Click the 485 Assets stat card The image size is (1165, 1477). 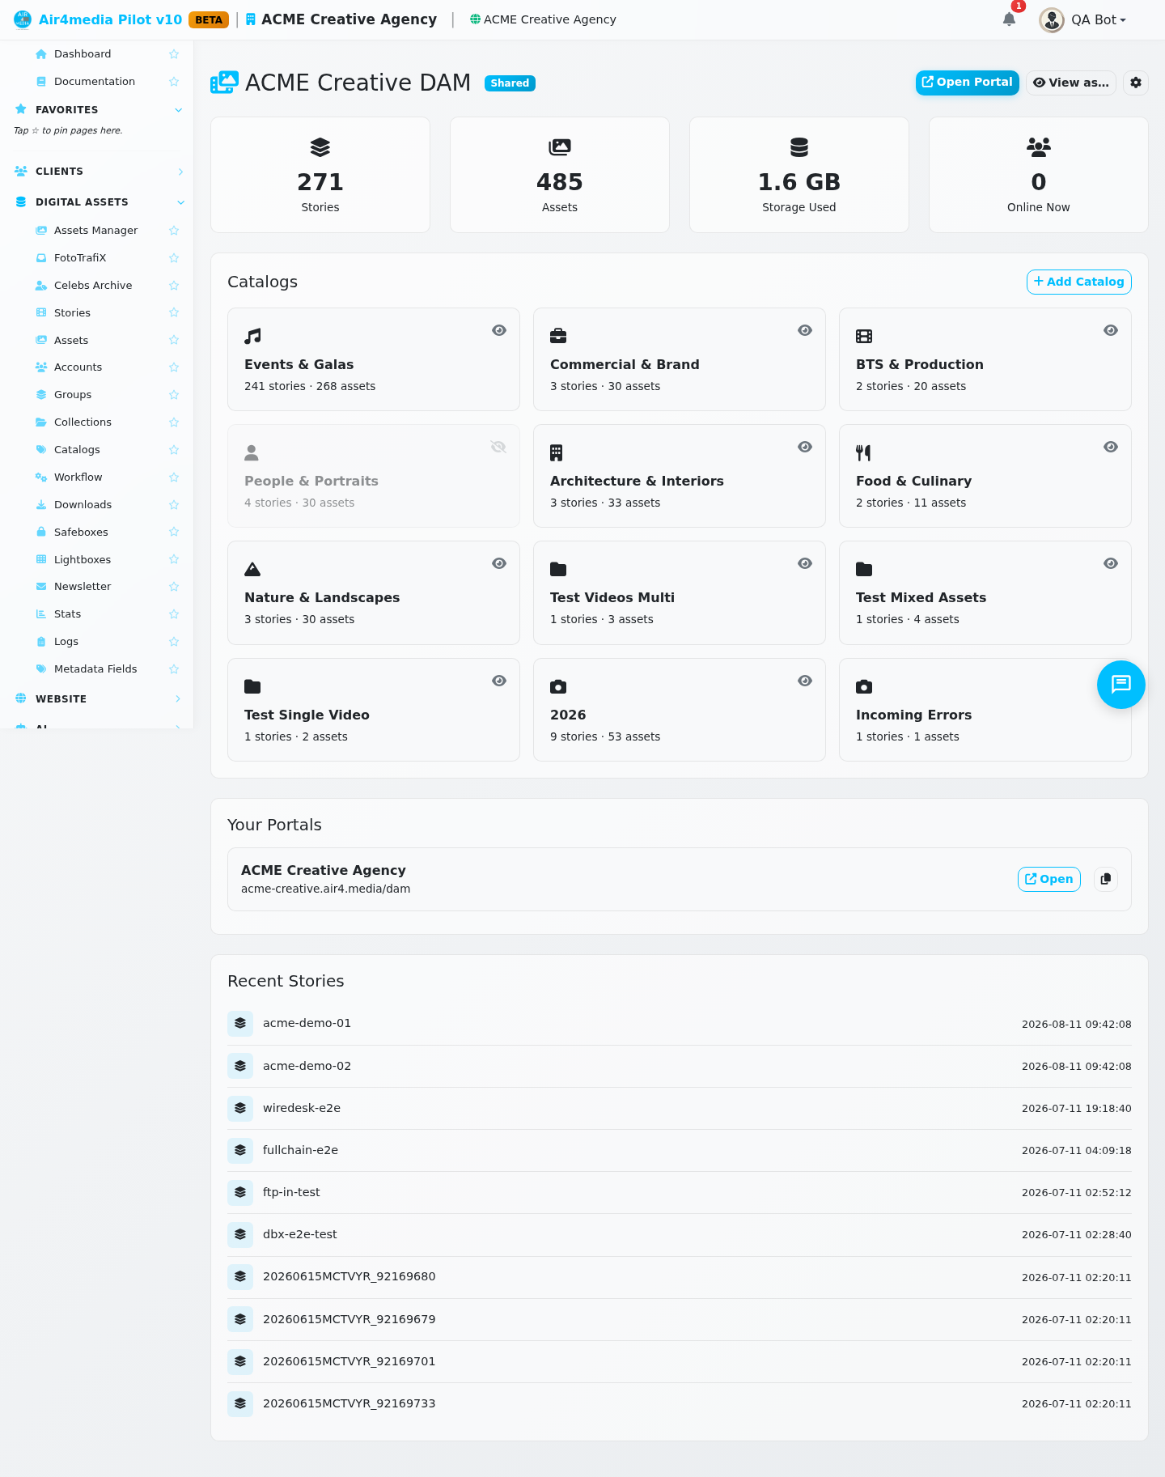click(560, 175)
